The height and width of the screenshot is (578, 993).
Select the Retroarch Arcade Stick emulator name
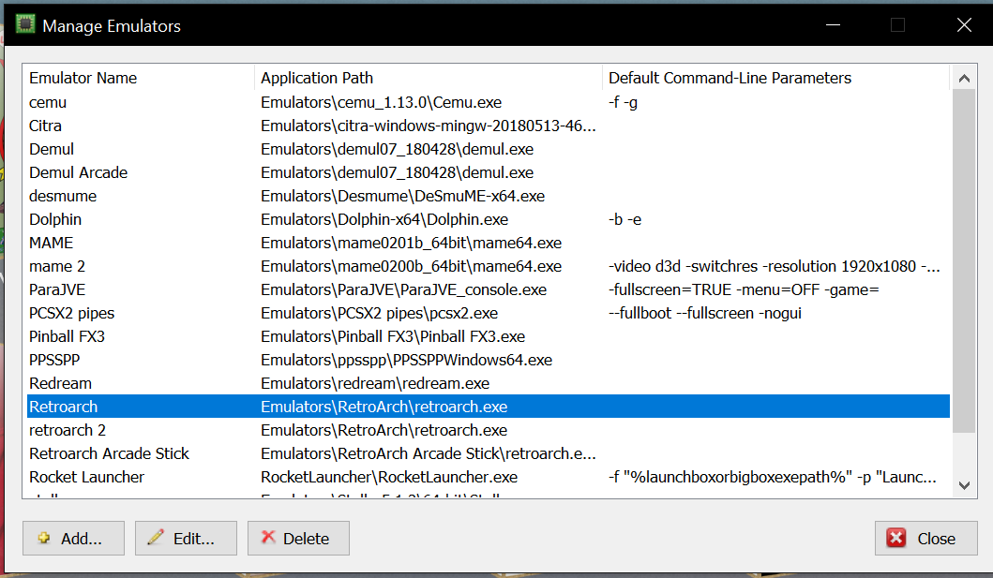coord(109,453)
